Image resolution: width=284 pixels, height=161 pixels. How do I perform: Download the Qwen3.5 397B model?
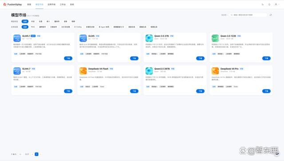200,91
